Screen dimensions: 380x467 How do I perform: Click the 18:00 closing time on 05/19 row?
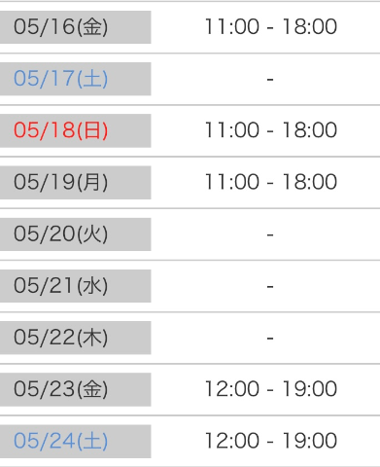coord(310,182)
